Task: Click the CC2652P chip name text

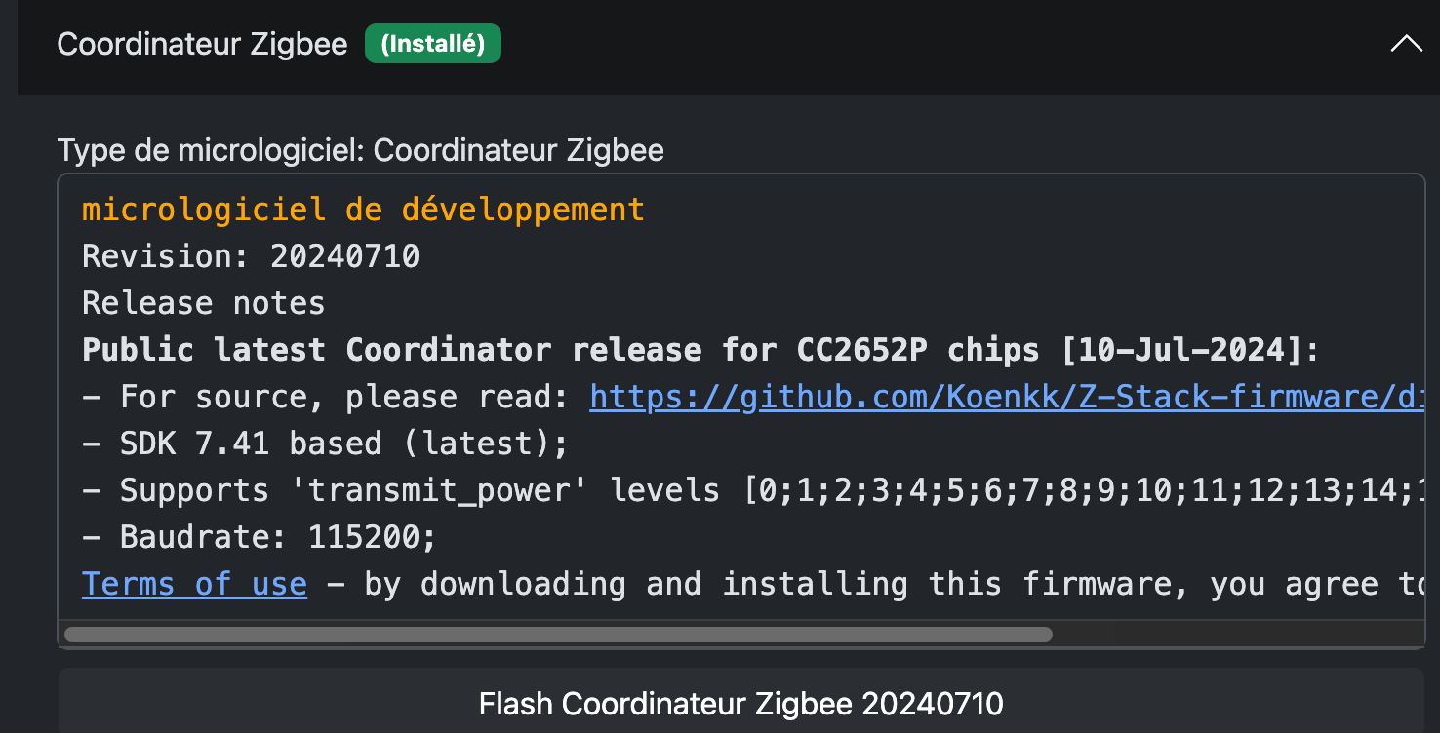Action: (862, 350)
